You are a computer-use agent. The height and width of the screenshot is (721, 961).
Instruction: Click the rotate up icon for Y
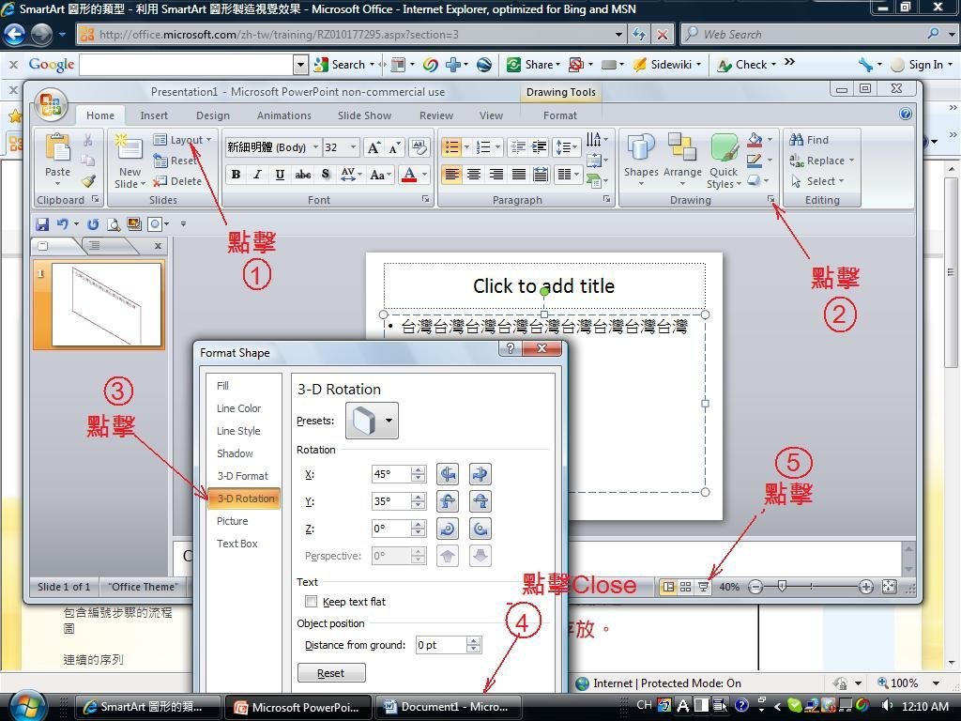[x=448, y=501]
